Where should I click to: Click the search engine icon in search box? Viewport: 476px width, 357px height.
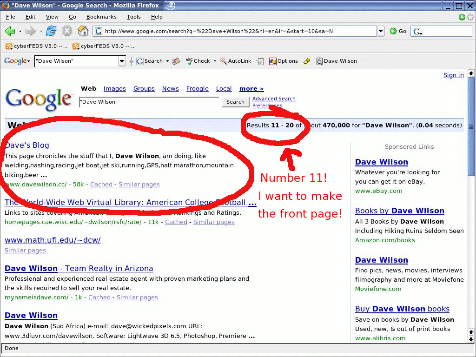[417, 31]
